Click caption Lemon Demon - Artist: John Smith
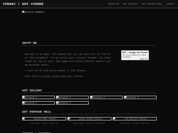 coord(89,123)
